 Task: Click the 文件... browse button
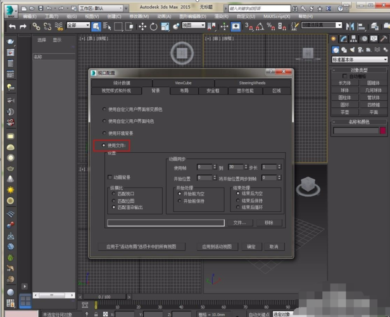239,223
